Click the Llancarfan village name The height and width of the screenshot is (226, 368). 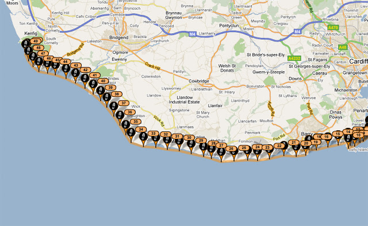[x=247, y=121]
